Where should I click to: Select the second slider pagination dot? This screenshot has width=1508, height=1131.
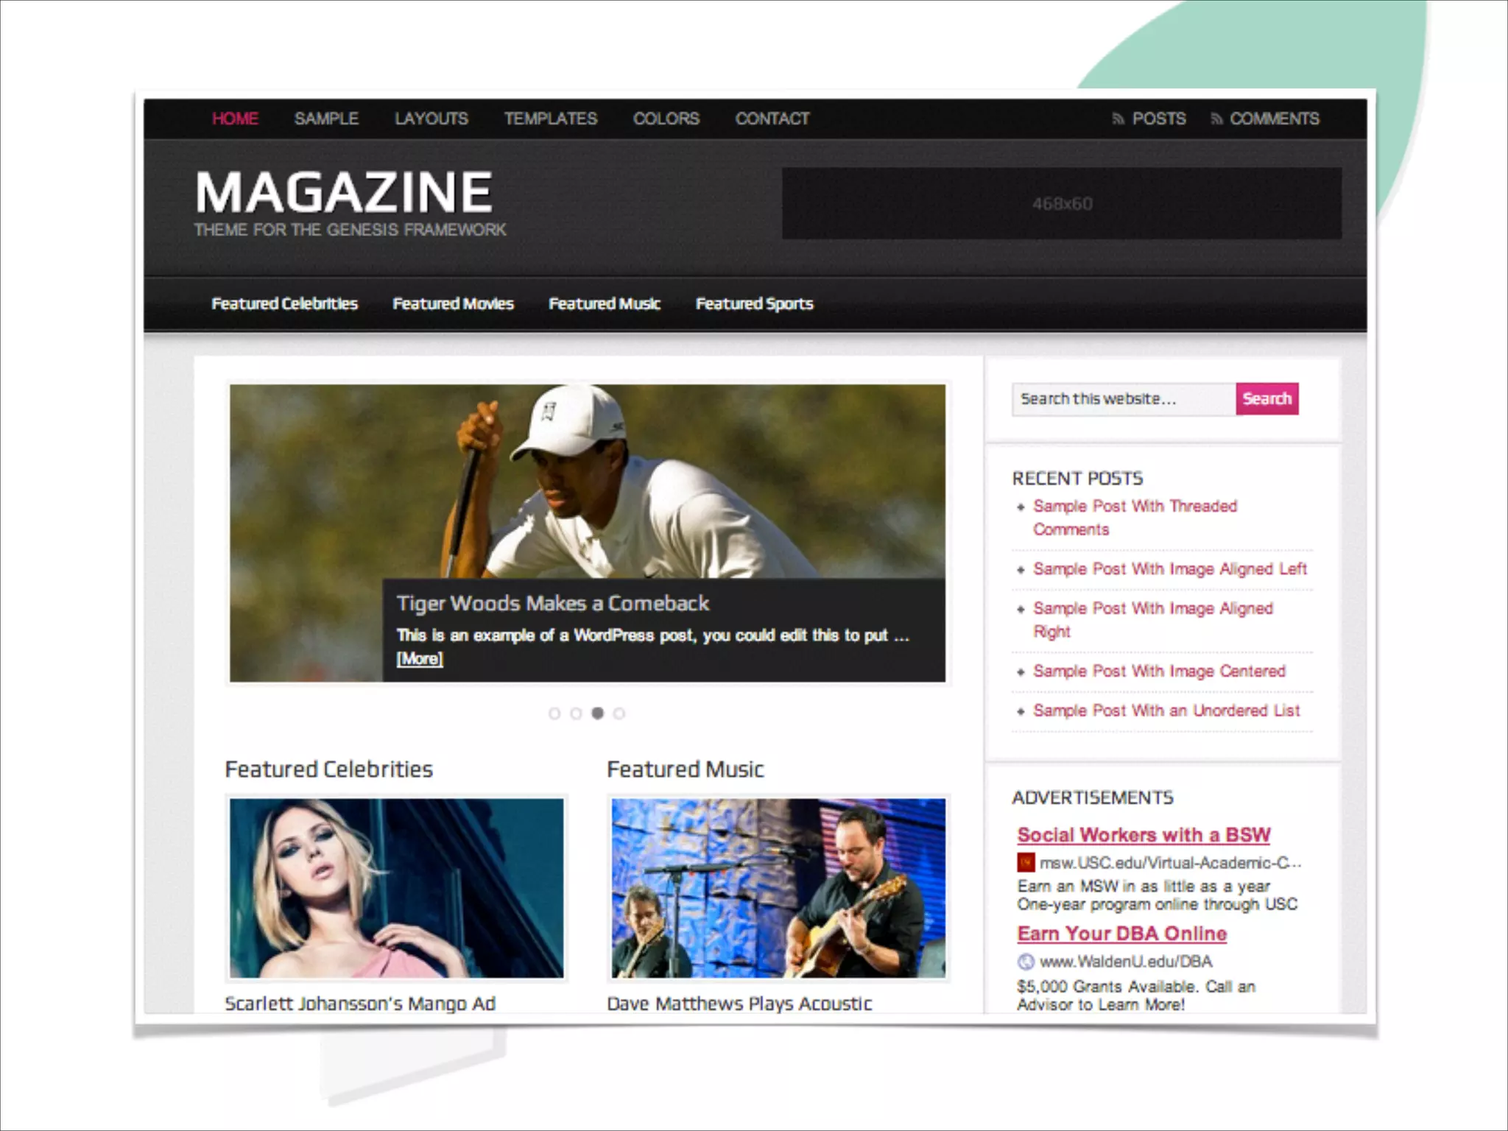pyautogui.click(x=576, y=714)
